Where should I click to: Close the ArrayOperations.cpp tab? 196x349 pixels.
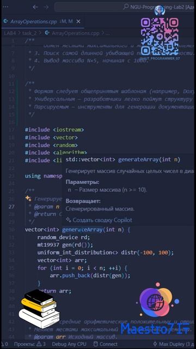coord(78,22)
